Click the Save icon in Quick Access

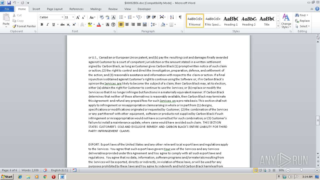click(9, 3)
